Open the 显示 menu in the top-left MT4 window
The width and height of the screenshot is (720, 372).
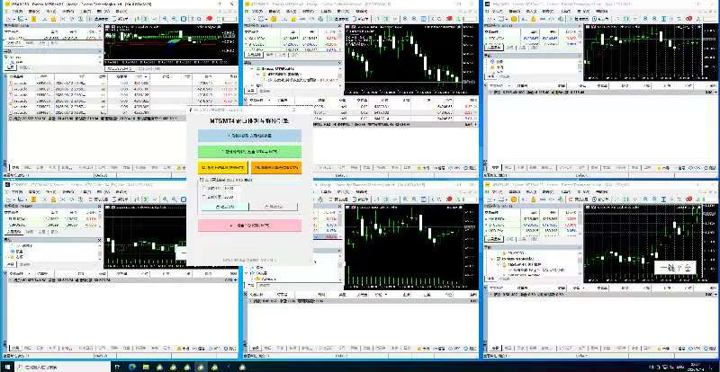coord(34,11)
